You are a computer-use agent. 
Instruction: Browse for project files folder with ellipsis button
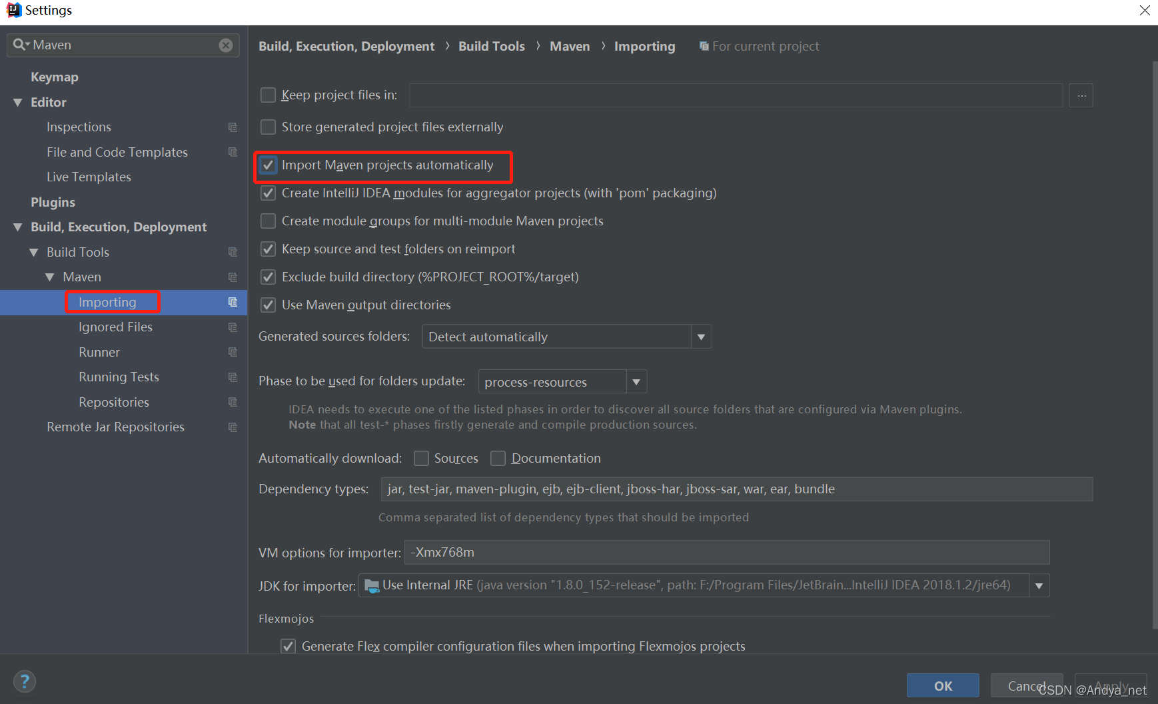(1081, 95)
